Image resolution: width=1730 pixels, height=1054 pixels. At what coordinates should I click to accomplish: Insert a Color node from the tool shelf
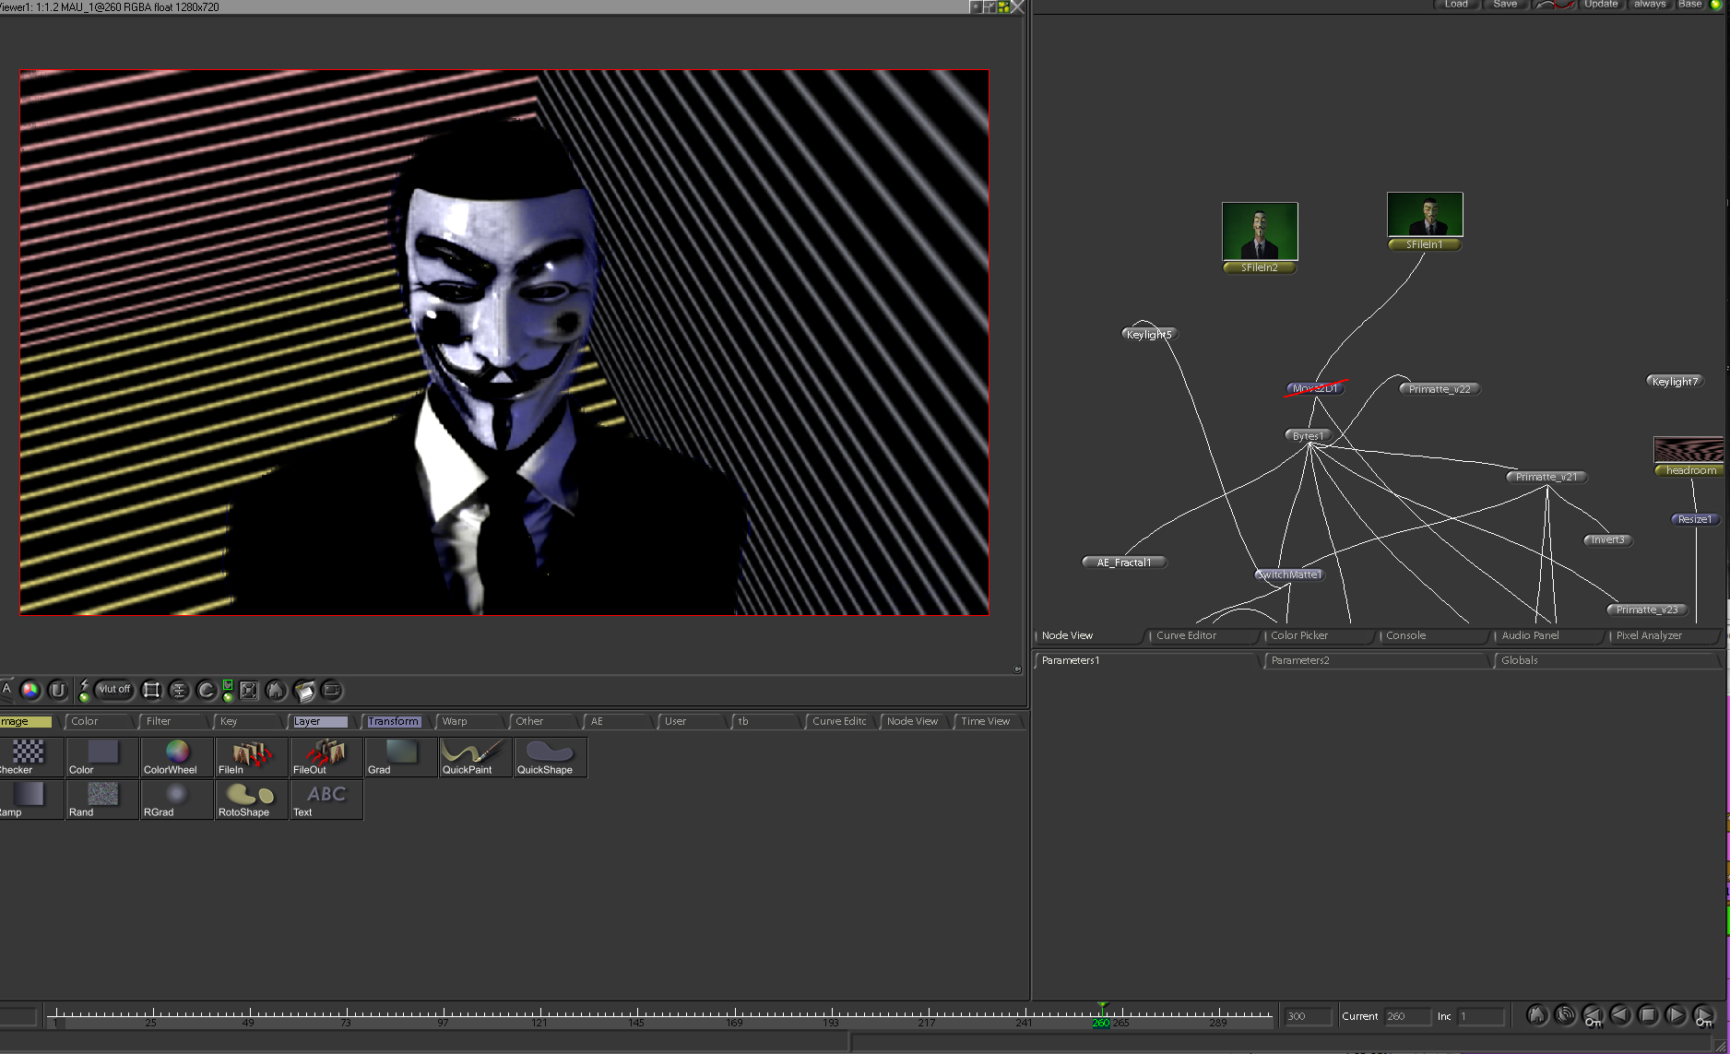[x=102, y=757]
